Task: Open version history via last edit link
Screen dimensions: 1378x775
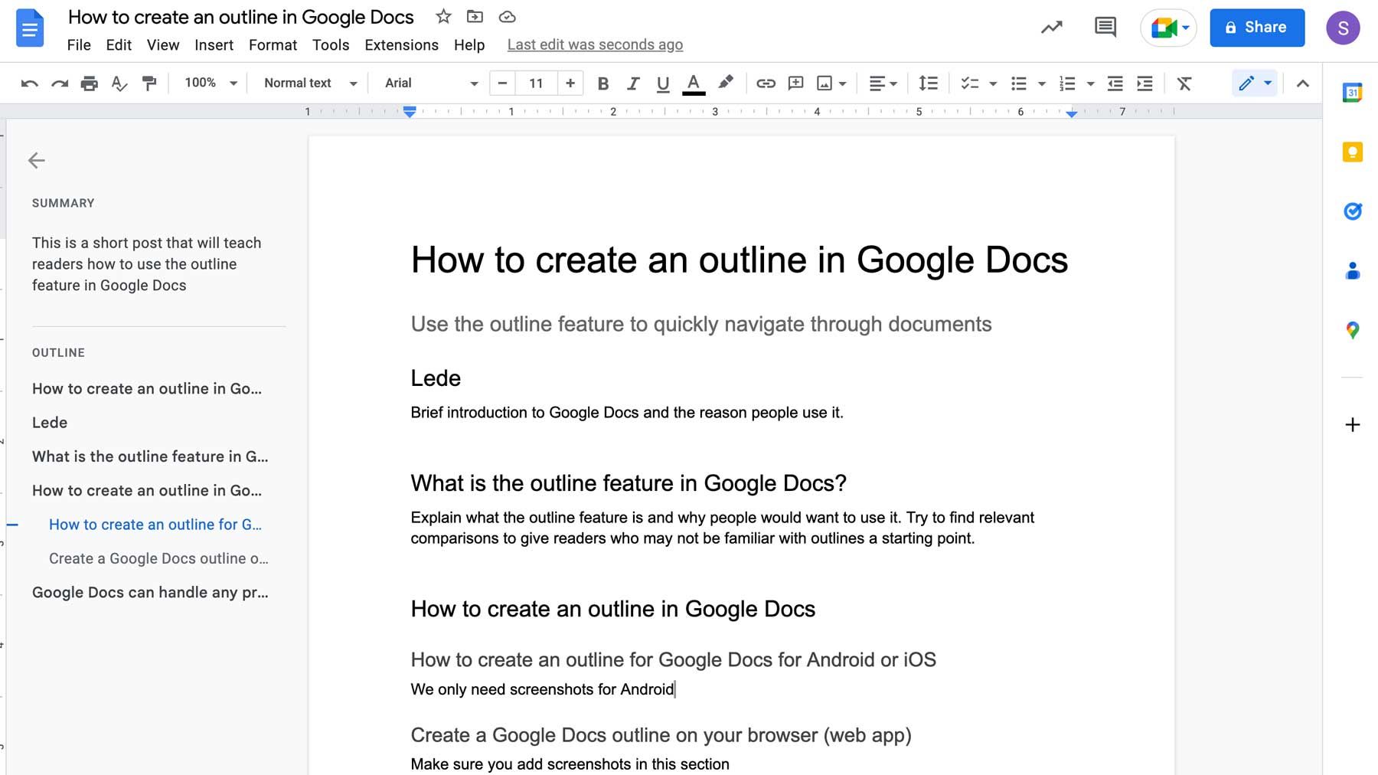Action: tap(595, 44)
